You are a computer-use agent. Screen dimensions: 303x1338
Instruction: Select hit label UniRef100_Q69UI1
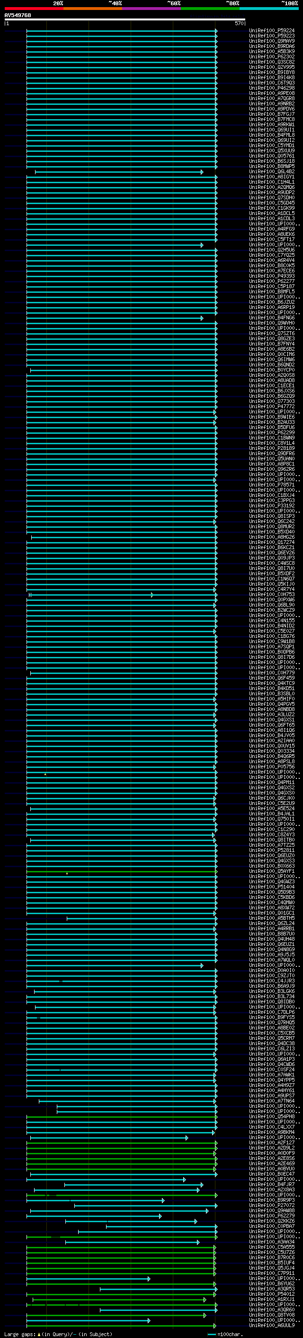tap(272, 130)
